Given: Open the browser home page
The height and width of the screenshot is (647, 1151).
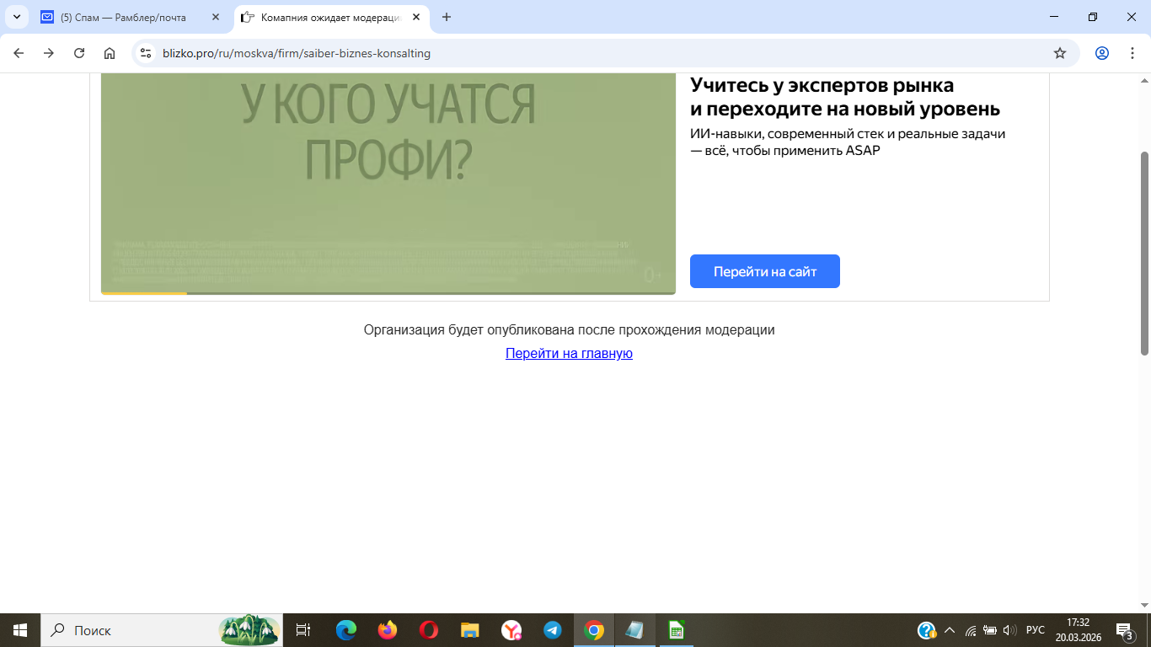Looking at the screenshot, I should pos(110,53).
